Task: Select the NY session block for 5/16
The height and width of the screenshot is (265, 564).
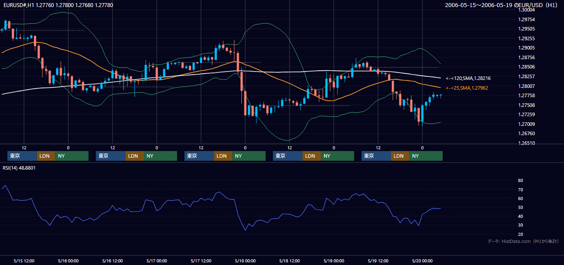Action: tap(160, 156)
